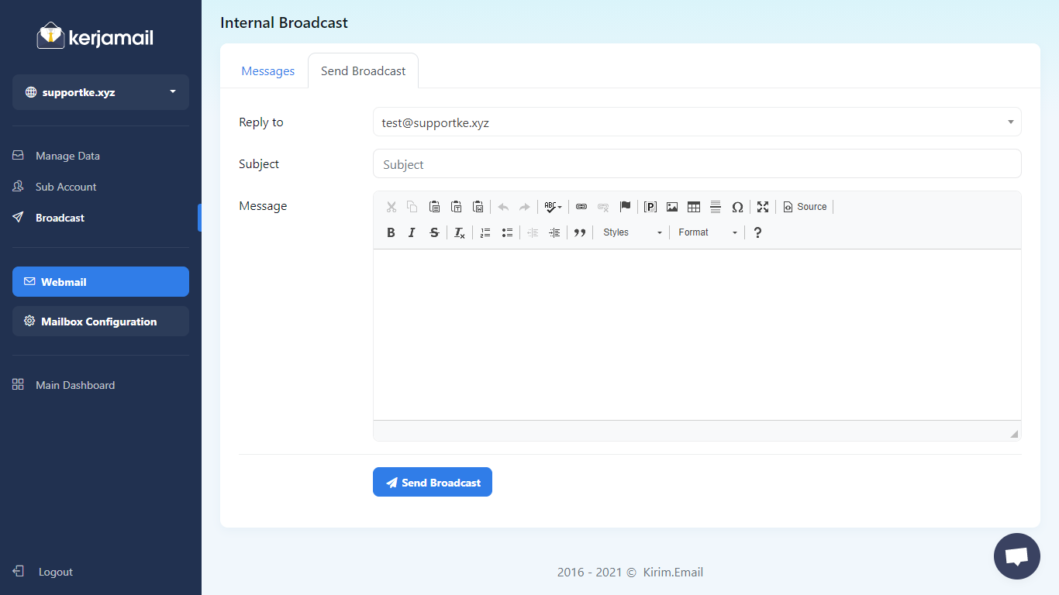This screenshot has height=595, width=1059.
Task: Insert an image via picture icon
Action: tap(672, 207)
